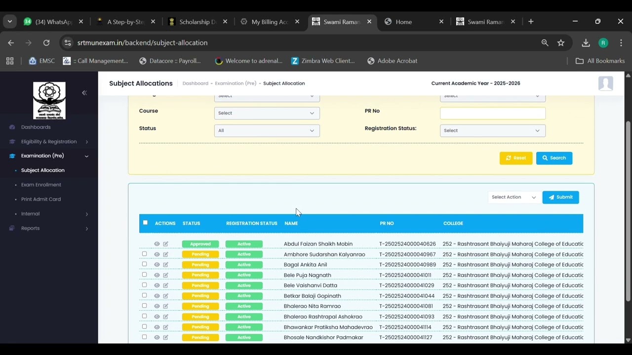
Task: View eye icon for Bhosale Nandkishor Padmakar
Action: point(157,337)
